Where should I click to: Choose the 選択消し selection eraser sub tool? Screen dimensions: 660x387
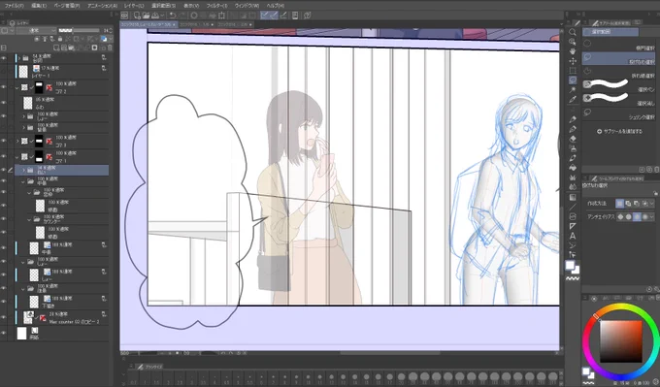618,100
